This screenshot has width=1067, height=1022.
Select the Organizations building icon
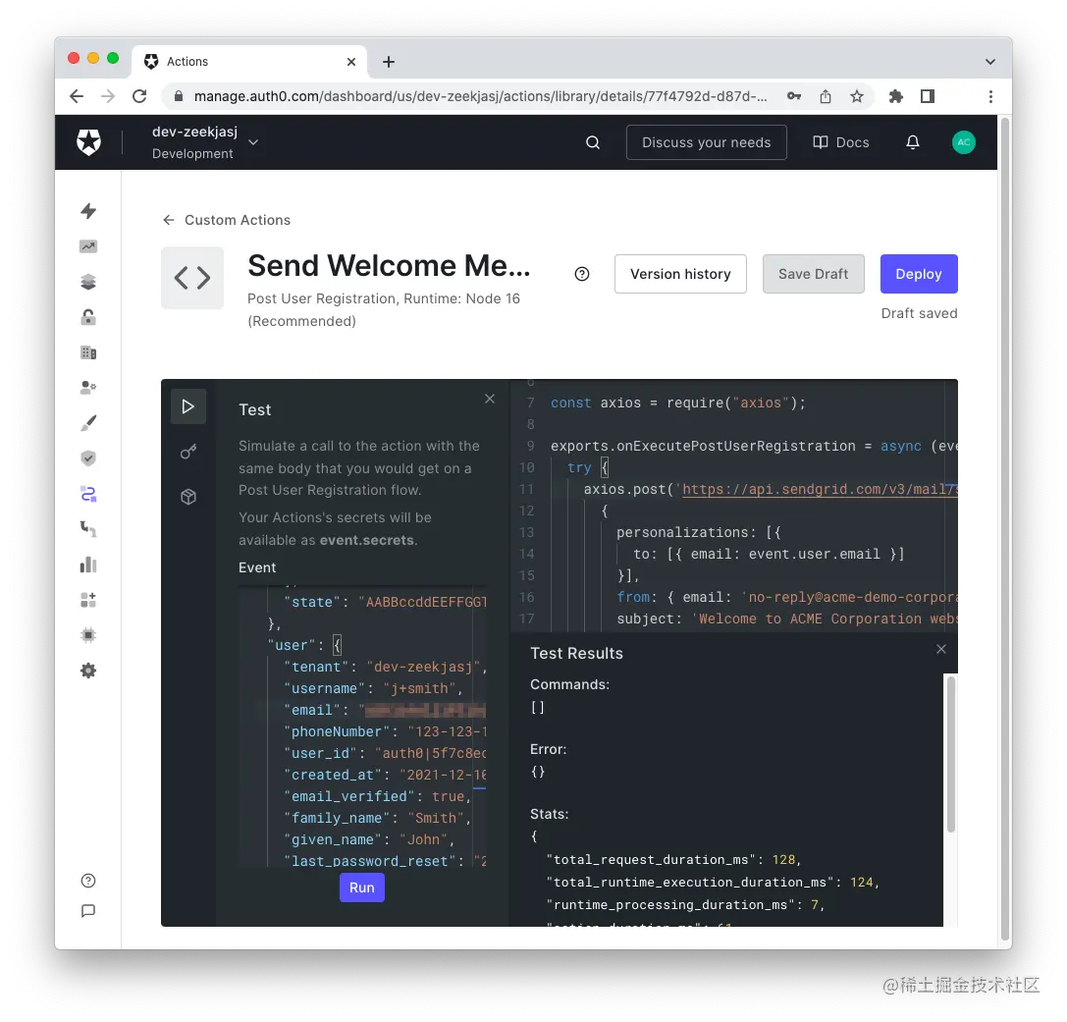tap(87, 352)
